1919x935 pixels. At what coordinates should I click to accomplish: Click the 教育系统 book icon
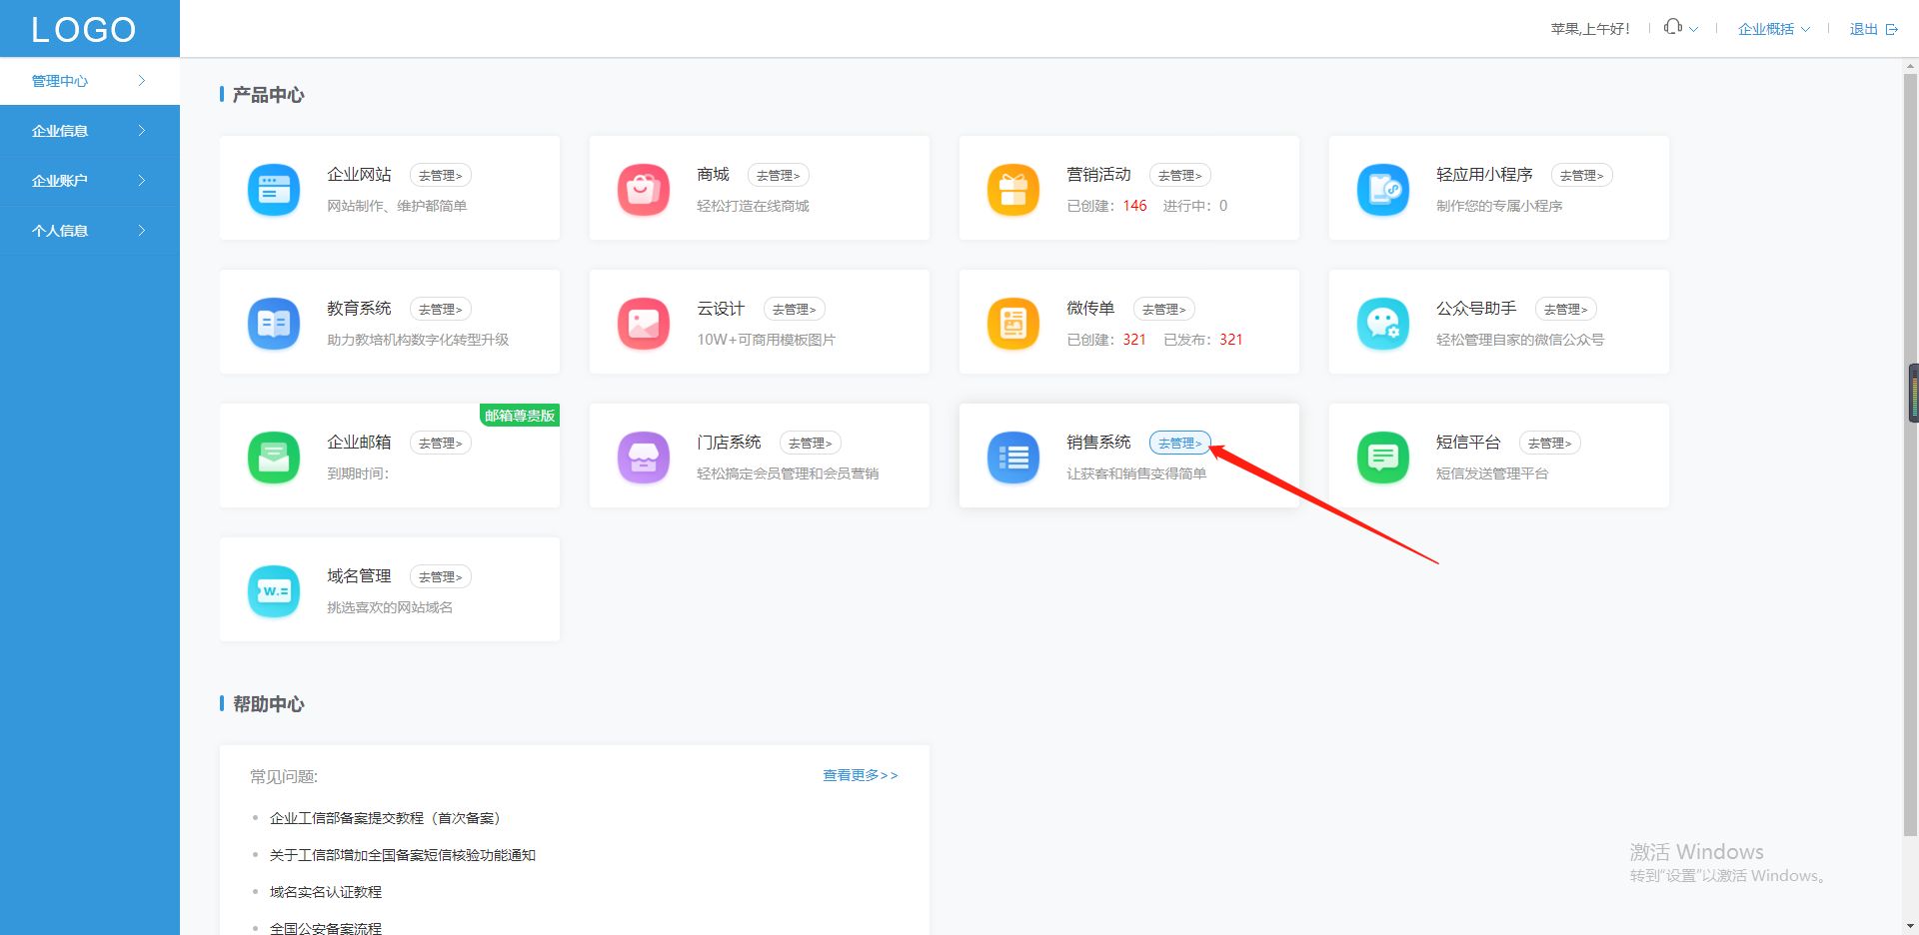(274, 323)
